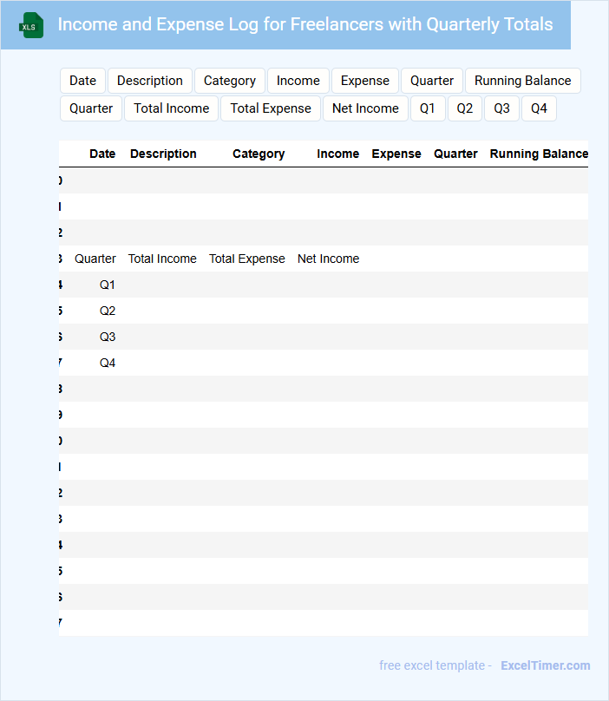
Task: Click the Date column header in table
Action: (x=102, y=154)
